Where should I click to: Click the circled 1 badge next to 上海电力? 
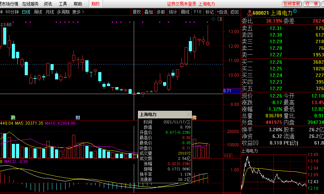pyautogui.click(x=295, y=11)
